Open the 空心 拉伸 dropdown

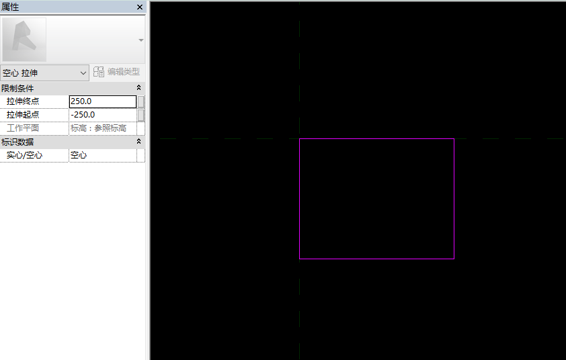coord(45,73)
